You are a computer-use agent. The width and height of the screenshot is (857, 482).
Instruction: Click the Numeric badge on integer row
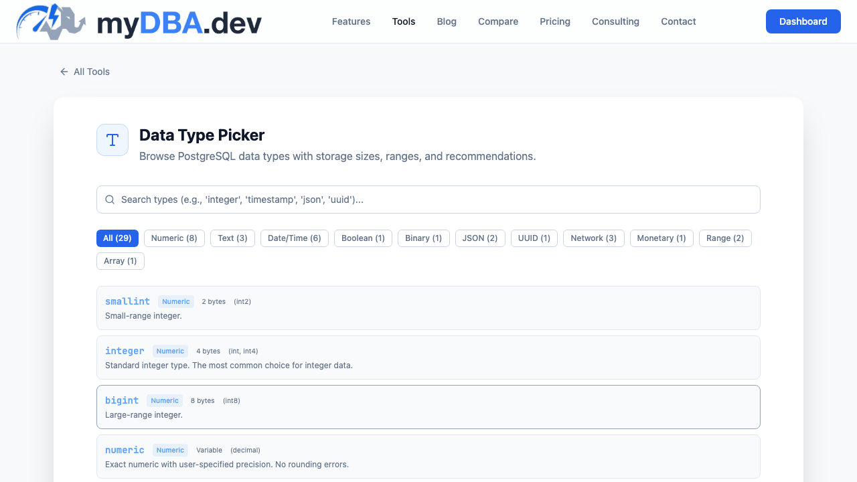[171, 351]
